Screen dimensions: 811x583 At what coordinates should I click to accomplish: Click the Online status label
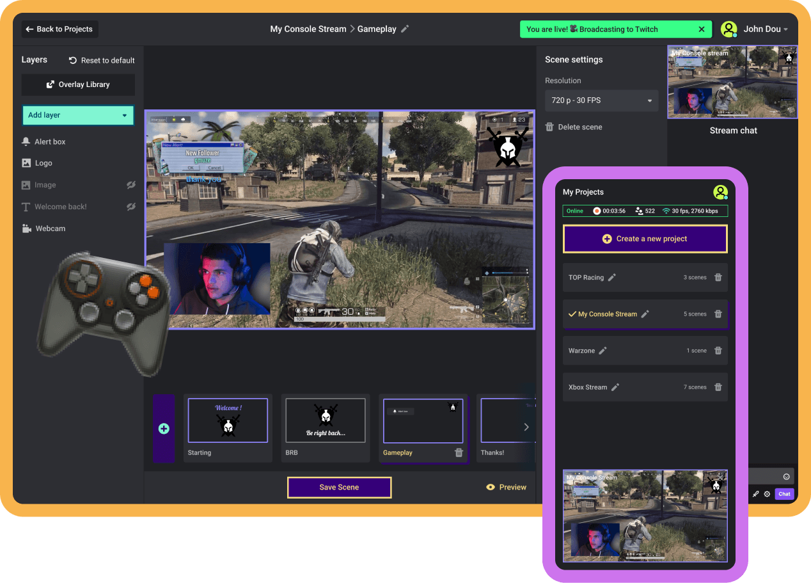coord(575,211)
